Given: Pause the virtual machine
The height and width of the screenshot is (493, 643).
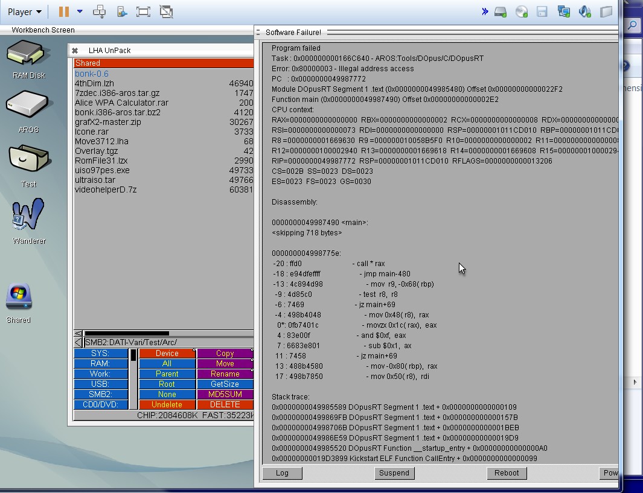Looking at the screenshot, I should (x=63, y=11).
